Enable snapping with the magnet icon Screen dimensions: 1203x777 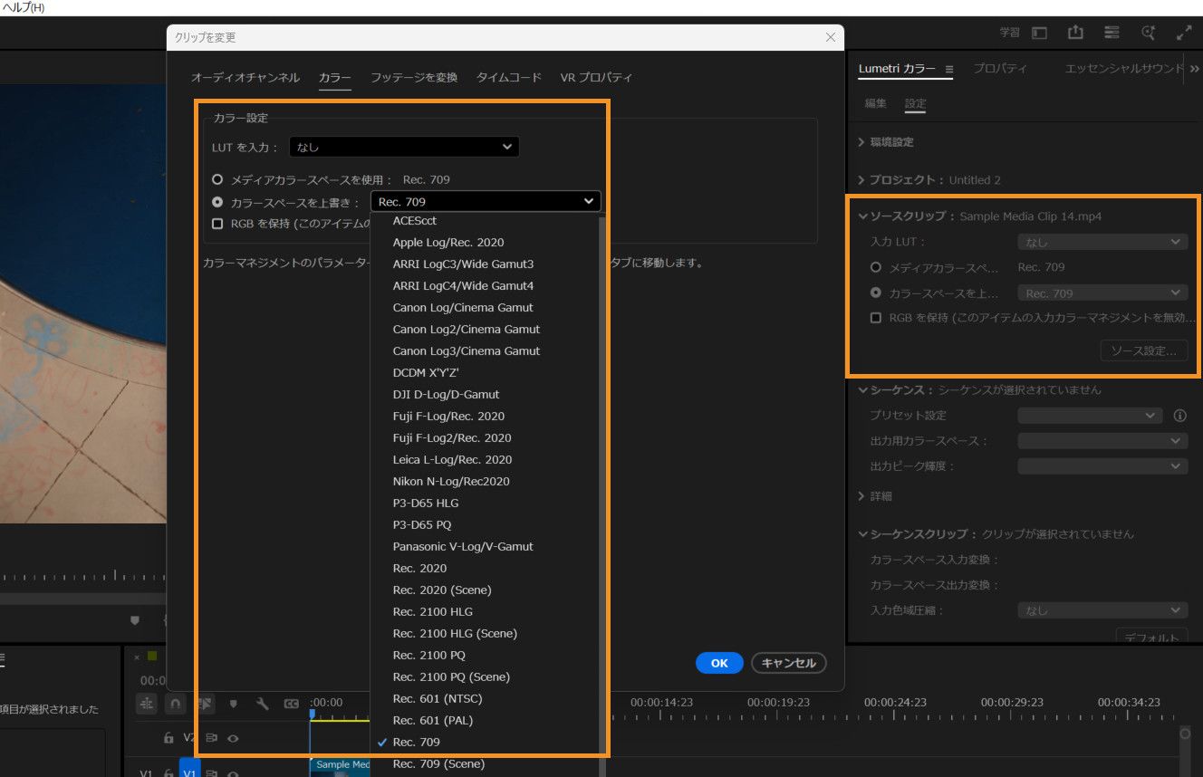tap(176, 704)
